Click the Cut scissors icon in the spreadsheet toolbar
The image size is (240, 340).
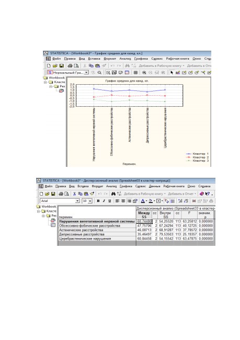click(x=74, y=194)
